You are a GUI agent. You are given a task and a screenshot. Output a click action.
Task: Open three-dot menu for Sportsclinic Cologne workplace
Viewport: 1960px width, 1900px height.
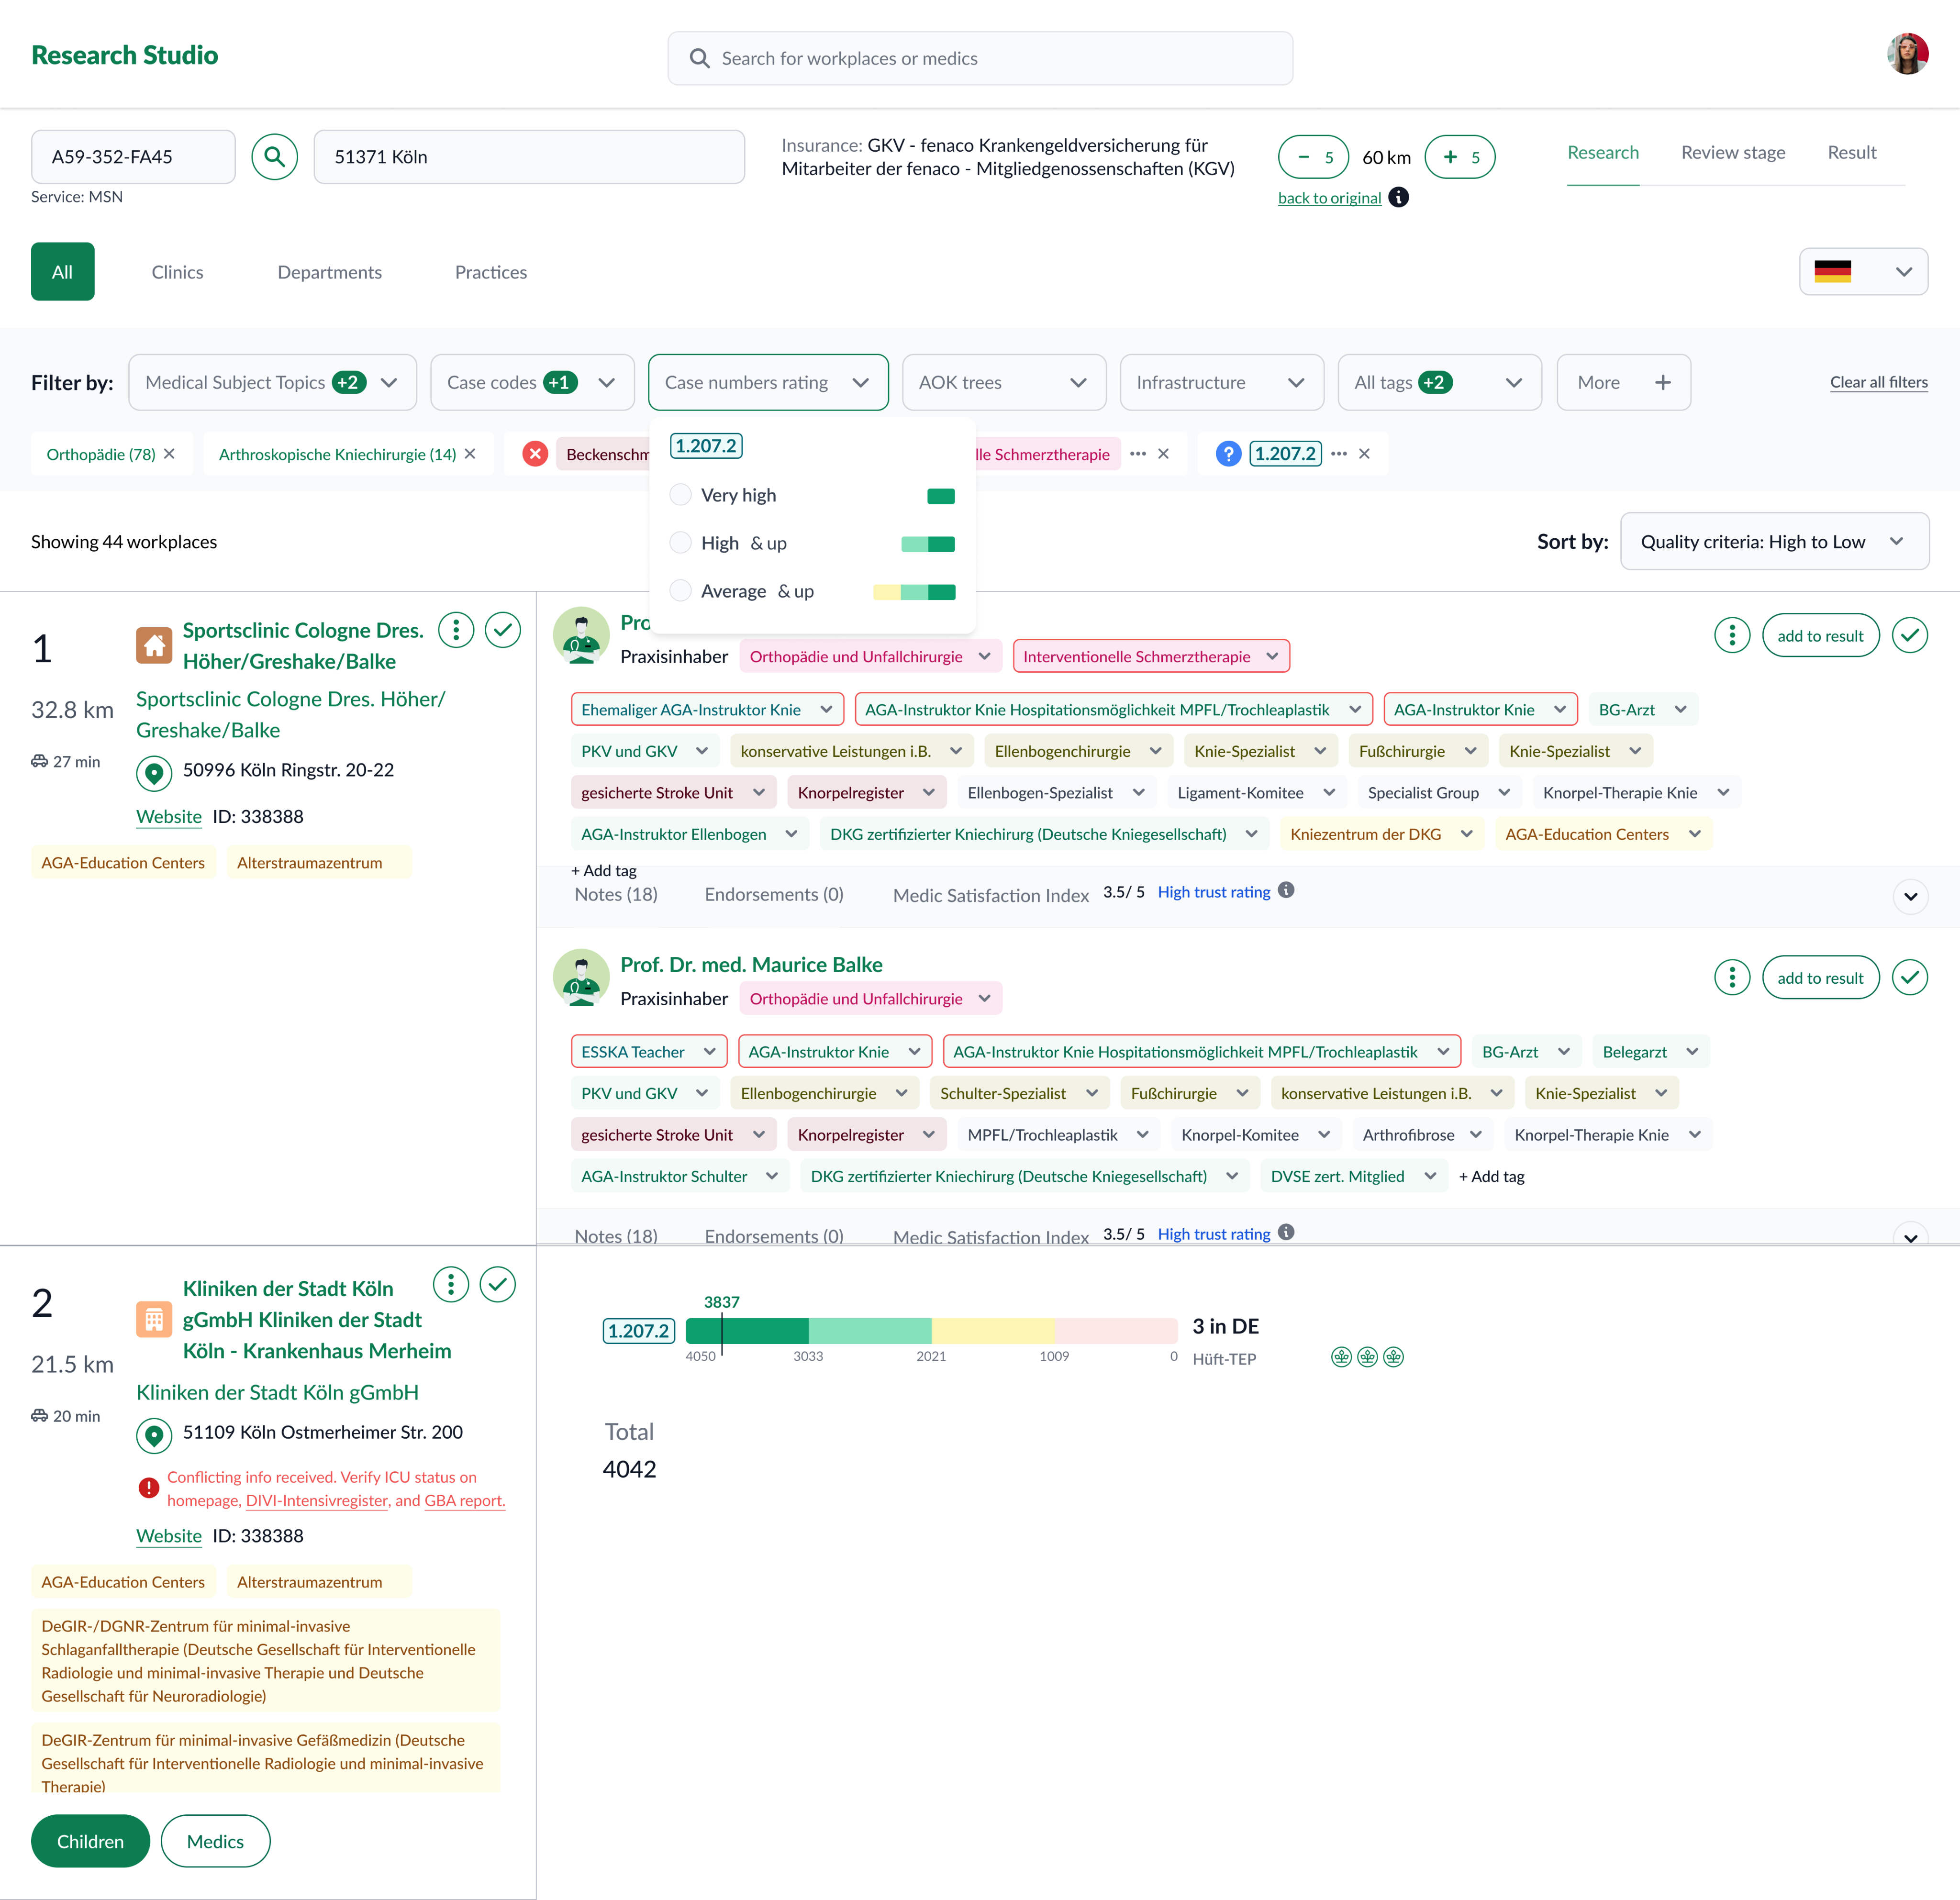455,630
